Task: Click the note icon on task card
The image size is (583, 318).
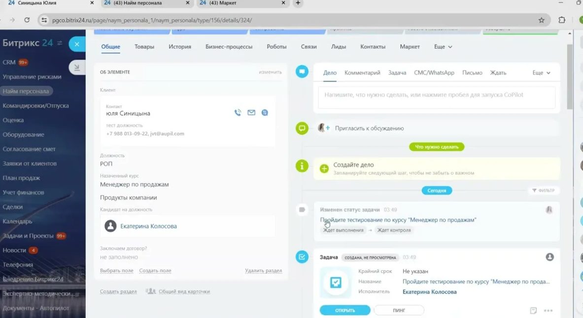Action: click(533, 311)
